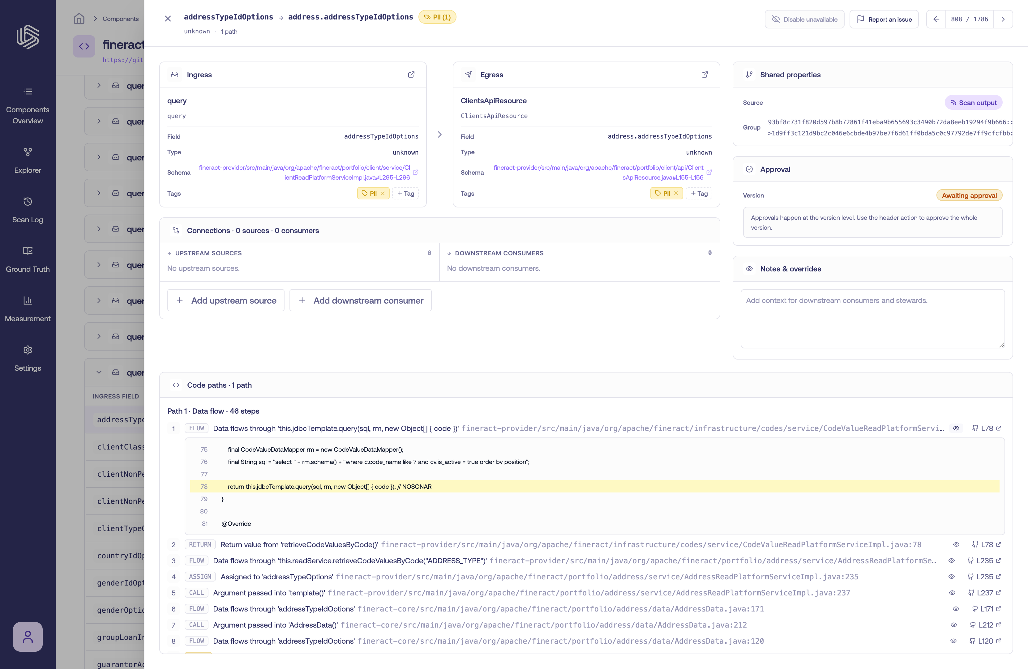Image resolution: width=1028 pixels, height=669 pixels.
Task: Open ClientReadPlatformServiceImpl schema link
Action: [x=304, y=172]
